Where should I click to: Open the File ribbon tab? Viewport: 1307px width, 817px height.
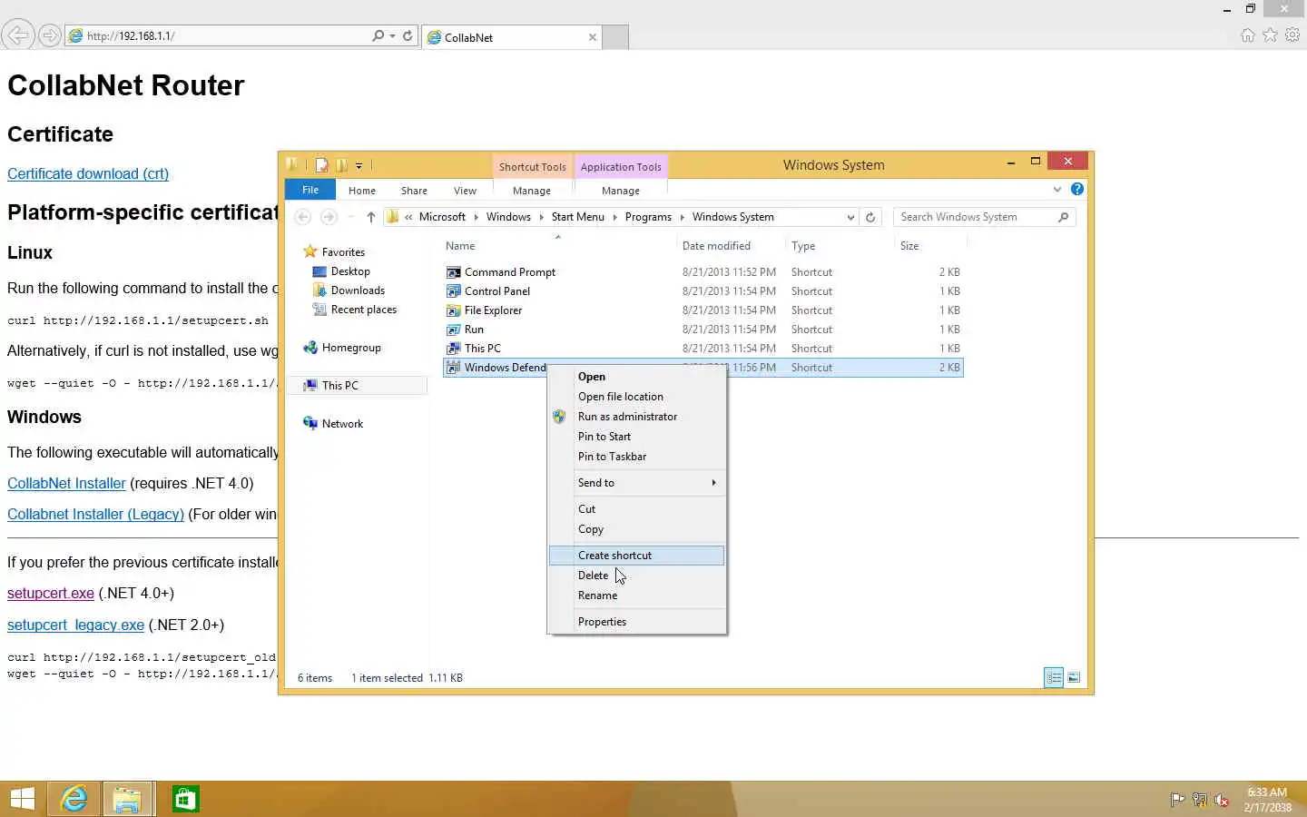310,190
